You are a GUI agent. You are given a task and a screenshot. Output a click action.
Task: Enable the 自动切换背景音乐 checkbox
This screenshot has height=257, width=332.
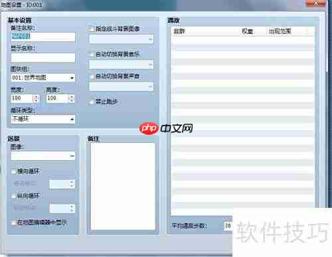pyautogui.click(x=91, y=54)
